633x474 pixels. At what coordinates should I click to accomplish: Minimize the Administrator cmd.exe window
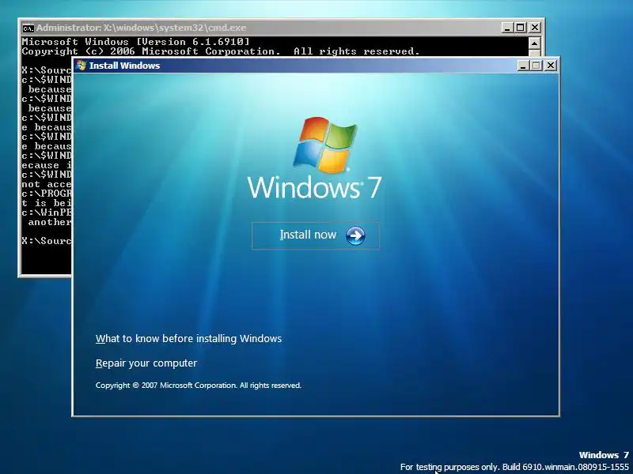click(x=507, y=28)
